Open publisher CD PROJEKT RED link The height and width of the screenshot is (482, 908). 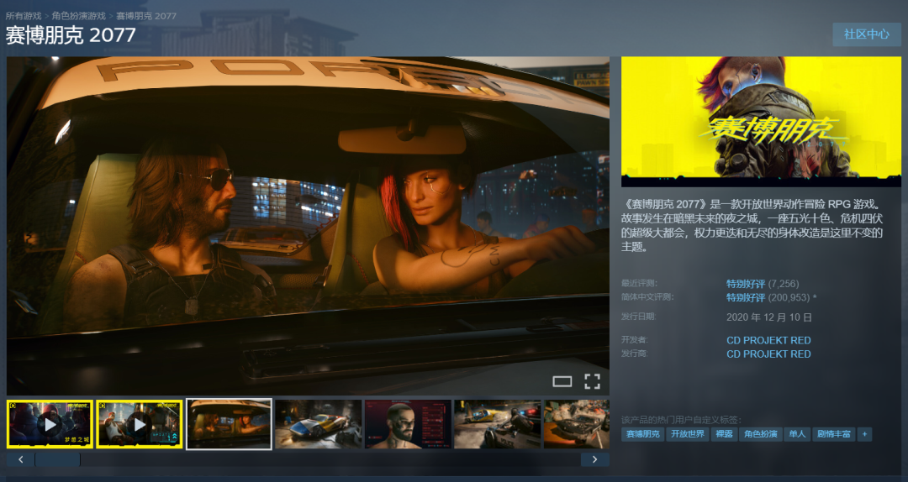point(768,354)
